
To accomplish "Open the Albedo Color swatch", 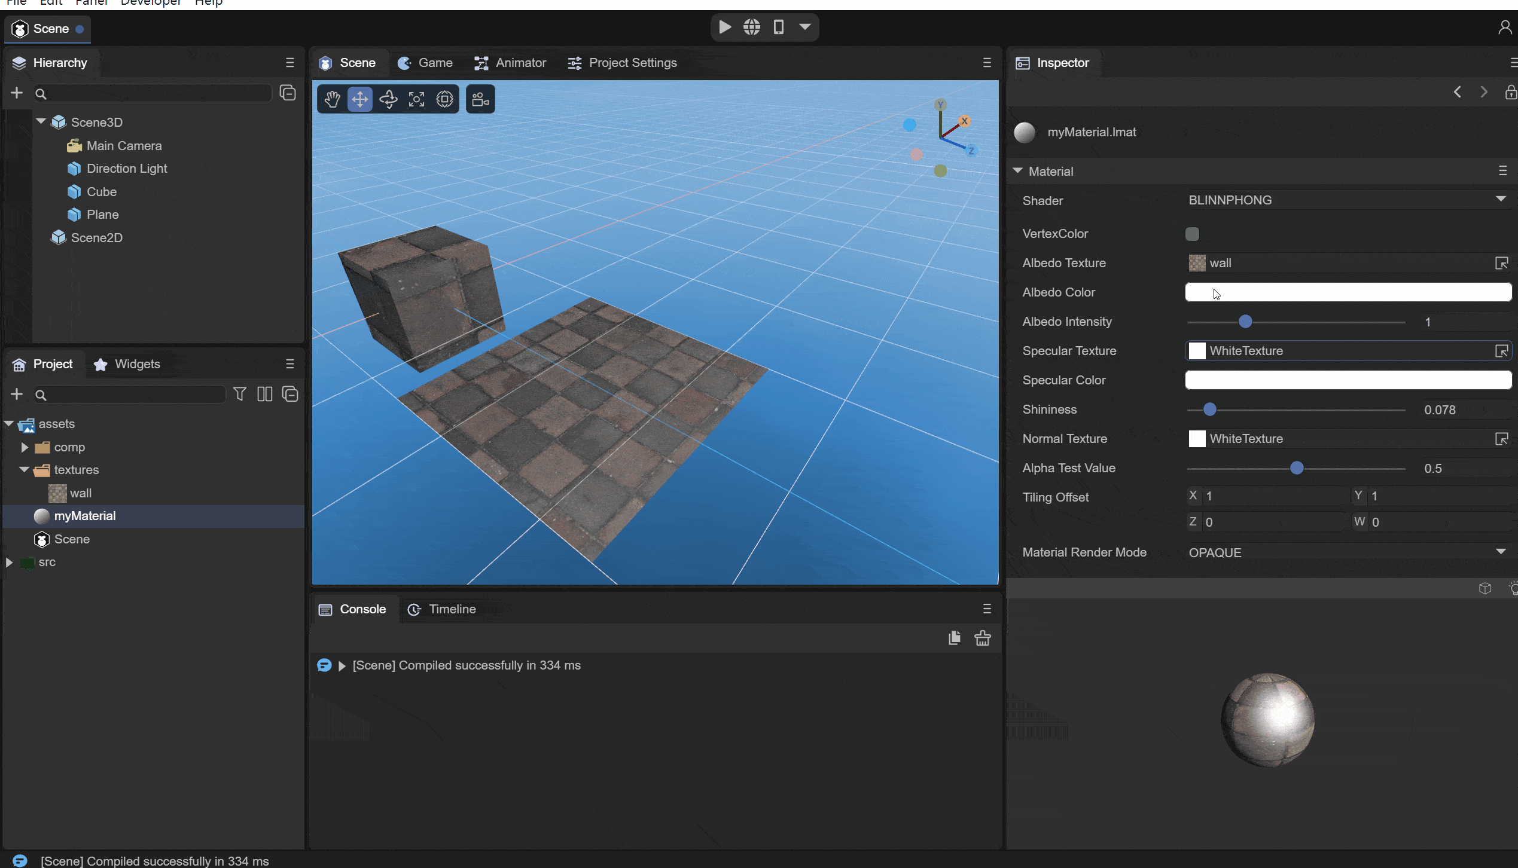I will 1348,292.
